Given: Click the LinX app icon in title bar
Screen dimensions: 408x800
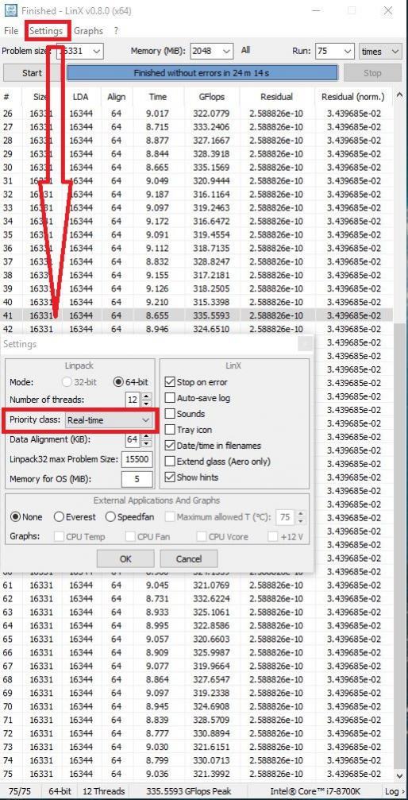Looking at the screenshot, I should [10, 10].
